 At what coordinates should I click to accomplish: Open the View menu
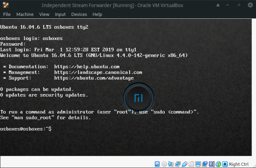coord(44,14)
